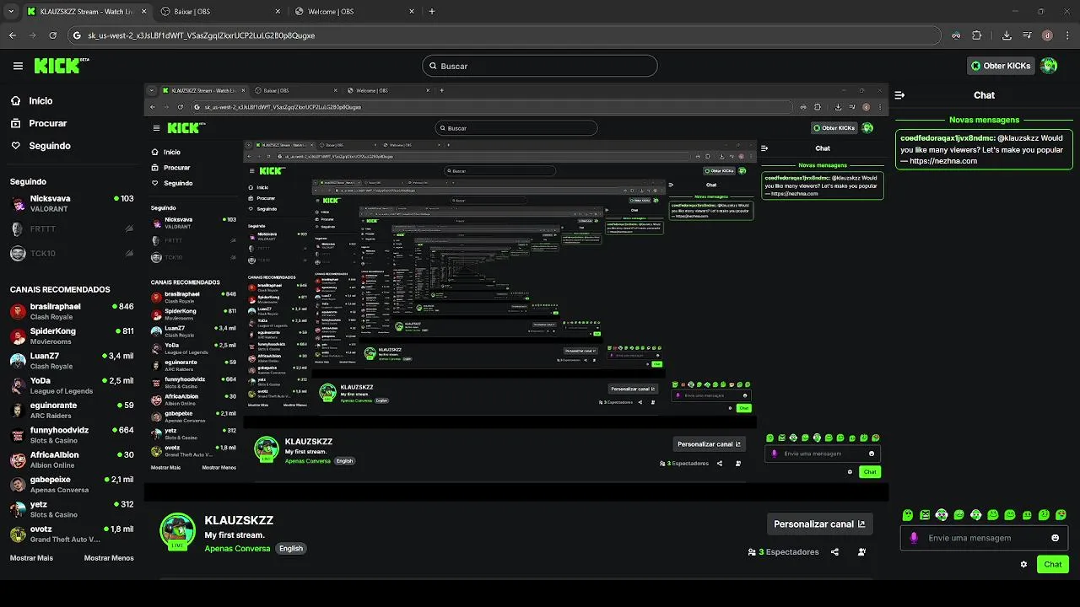1080x607 pixels.
Task: Click the English language tag
Action: click(291, 548)
